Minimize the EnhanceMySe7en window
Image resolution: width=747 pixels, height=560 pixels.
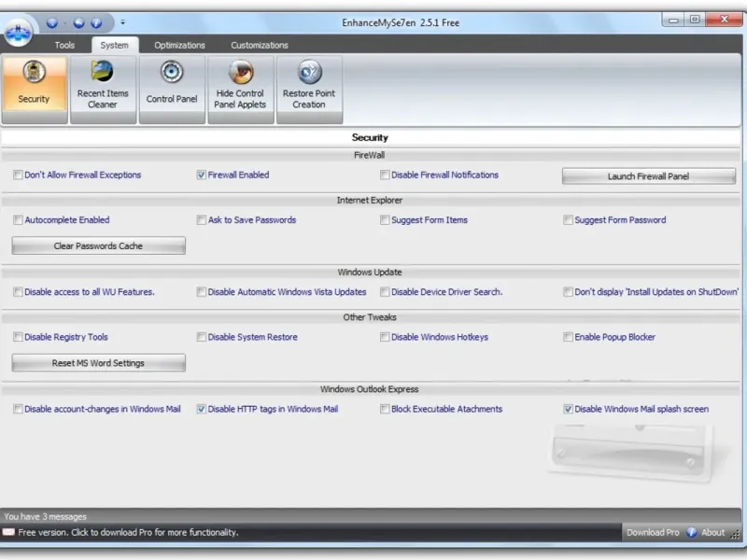tap(673, 20)
